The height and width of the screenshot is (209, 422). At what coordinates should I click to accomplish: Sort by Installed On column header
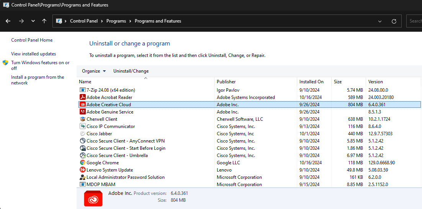[314, 82]
